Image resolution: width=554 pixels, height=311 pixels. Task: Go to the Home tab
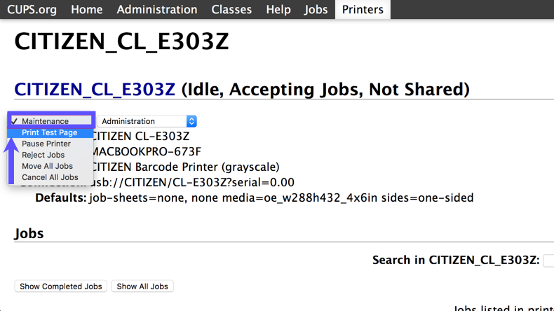[x=86, y=10]
